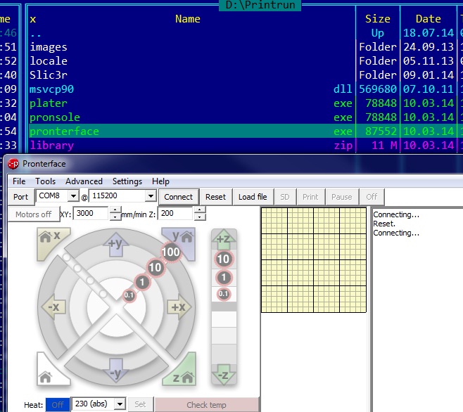Screen dimensions: 463x412
Task: Decrease XY feedrate with spinner down arrow
Action: [x=115, y=217]
